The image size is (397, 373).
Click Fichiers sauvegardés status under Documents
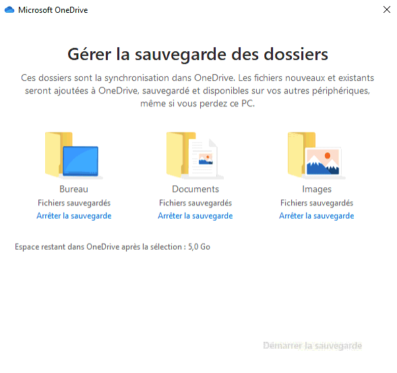pyautogui.click(x=195, y=203)
